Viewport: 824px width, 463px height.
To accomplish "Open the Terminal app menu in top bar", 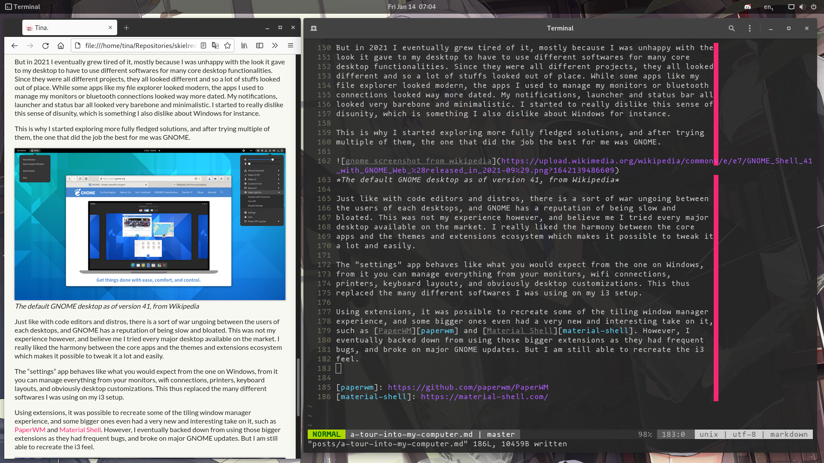I will click(x=23, y=6).
